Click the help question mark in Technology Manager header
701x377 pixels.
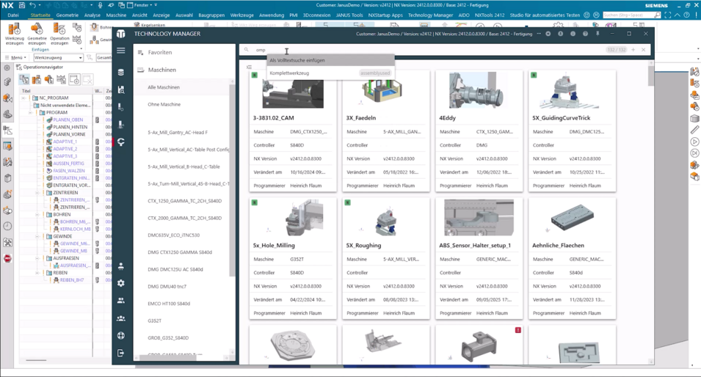585,34
